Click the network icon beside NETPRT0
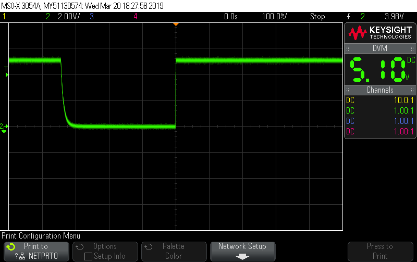The height and width of the screenshot is (262, 417). 23,256
